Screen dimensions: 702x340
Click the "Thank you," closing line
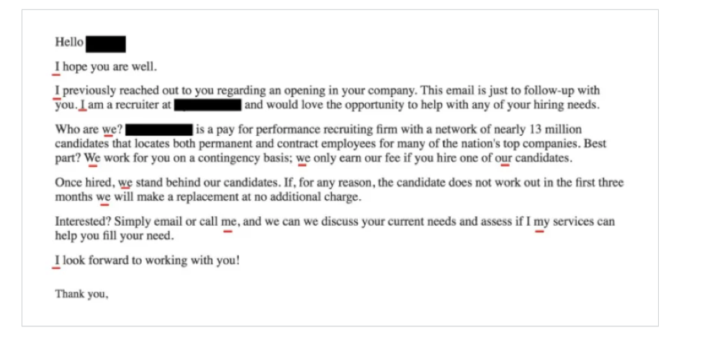click(81, 293)
